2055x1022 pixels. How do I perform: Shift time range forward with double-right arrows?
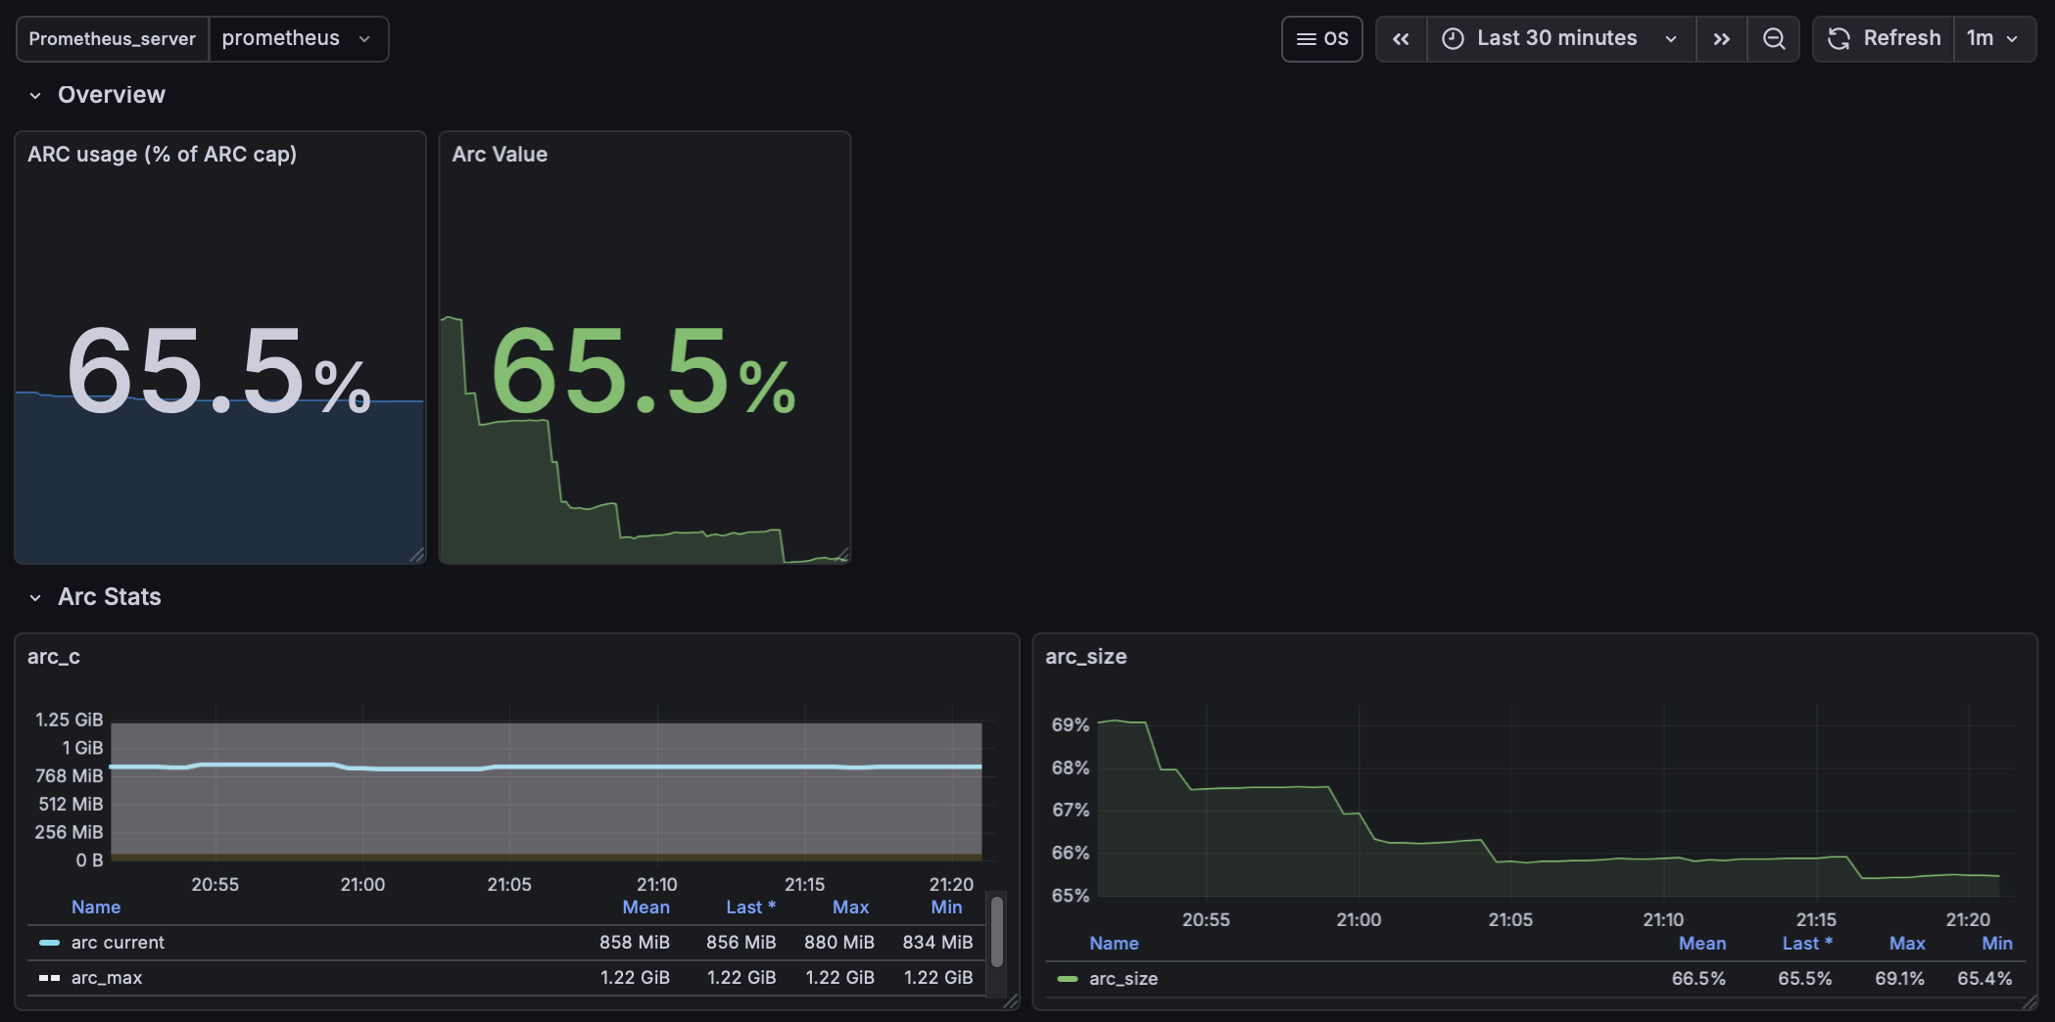1722,38
